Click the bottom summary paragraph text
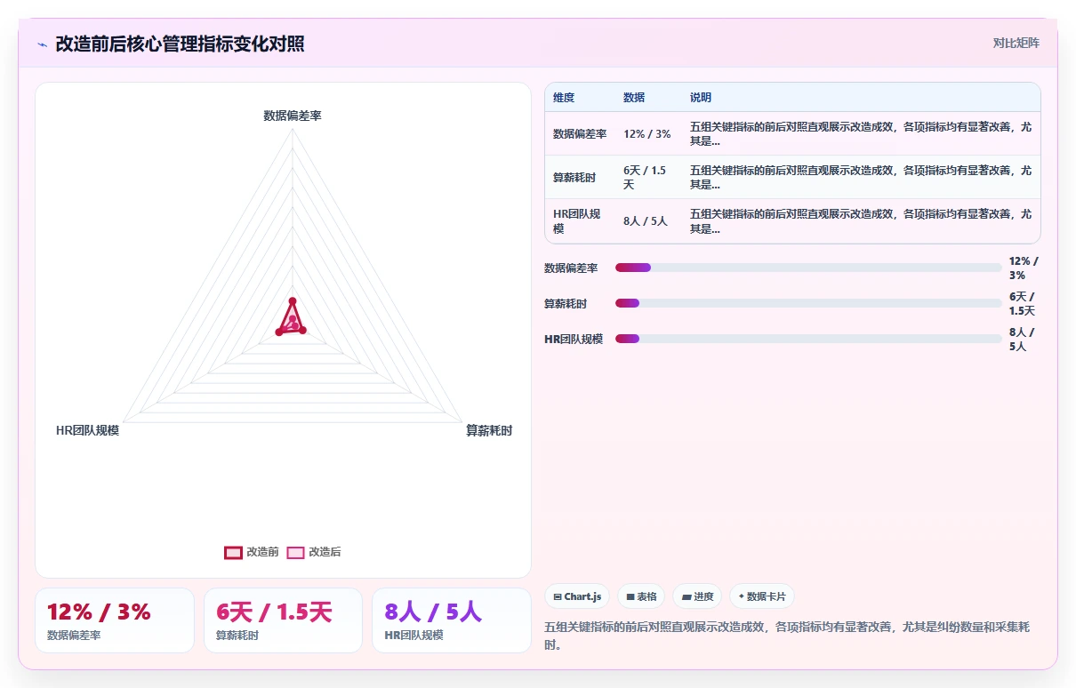Viewport: 1076px width, 688px height. click(787, 636)
